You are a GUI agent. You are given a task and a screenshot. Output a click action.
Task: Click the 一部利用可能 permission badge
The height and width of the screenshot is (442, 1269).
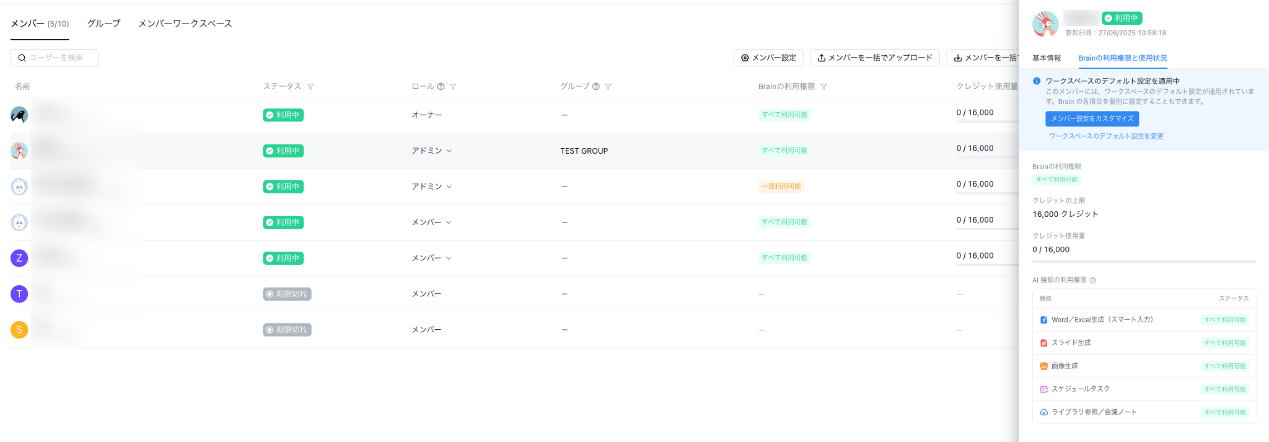(781, 187)
